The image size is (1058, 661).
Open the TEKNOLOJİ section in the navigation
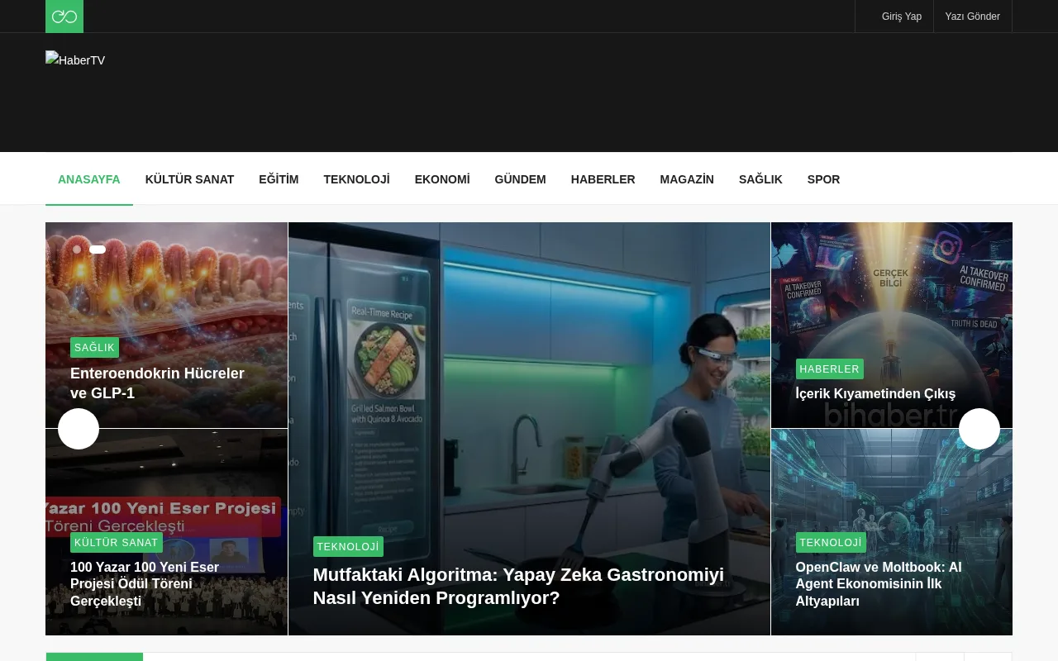tap(356, 179)
